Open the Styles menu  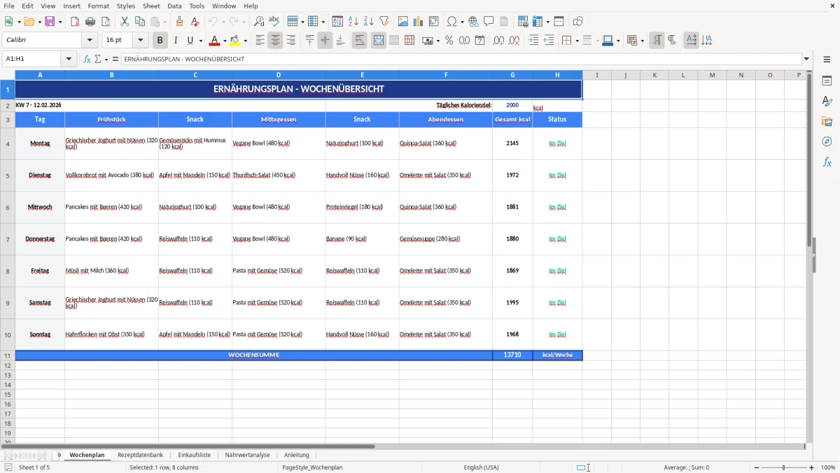click(126, 6)
